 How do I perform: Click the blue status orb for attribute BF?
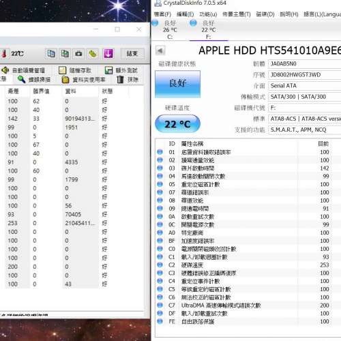[x=160, y=241]
